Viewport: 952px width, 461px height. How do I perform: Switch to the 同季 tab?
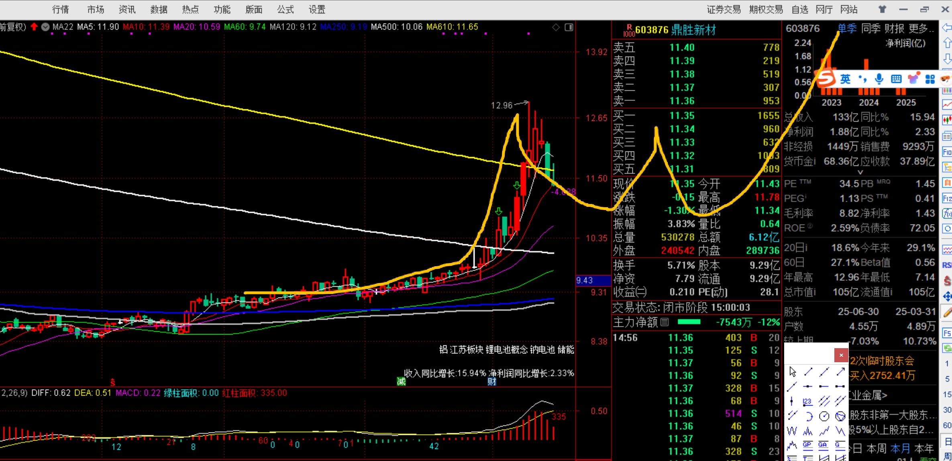tap(870, 29)
